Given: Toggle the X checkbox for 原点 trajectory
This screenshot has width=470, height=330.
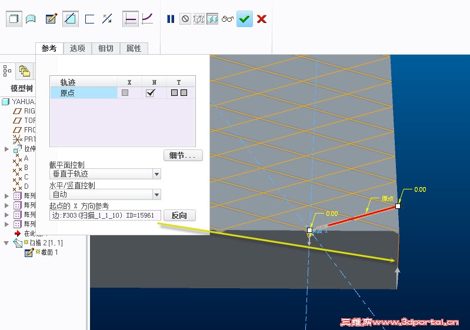Looking at the screenshot, I should (x=125, y=92).
